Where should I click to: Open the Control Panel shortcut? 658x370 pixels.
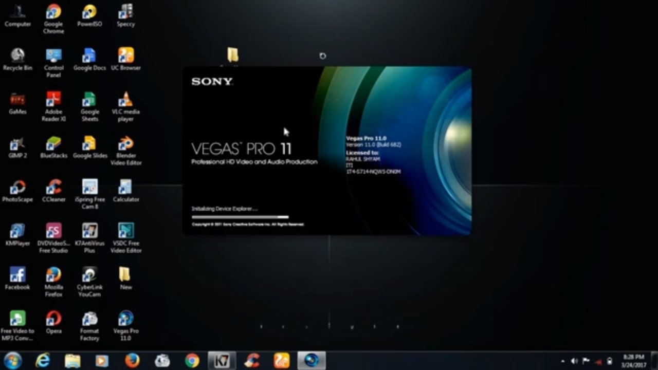[53, 63]
